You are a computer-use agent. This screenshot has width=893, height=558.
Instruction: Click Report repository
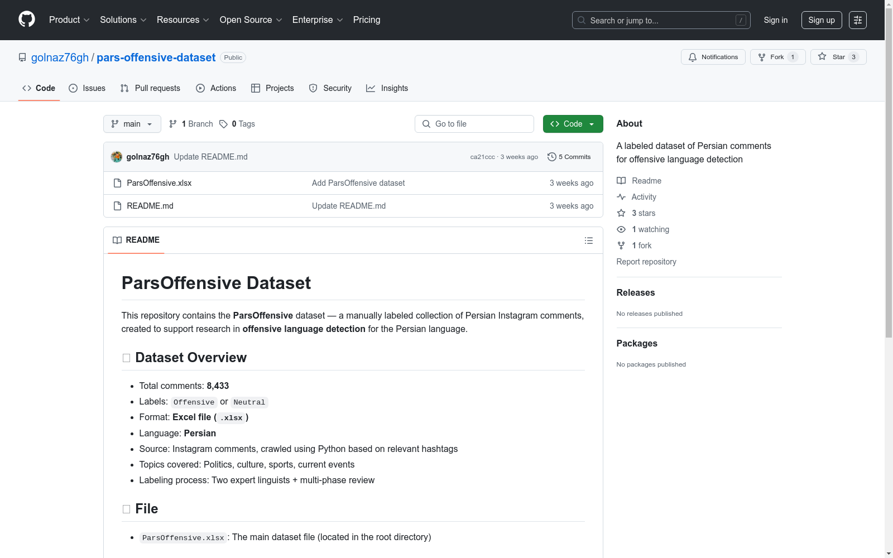(646, 262)
